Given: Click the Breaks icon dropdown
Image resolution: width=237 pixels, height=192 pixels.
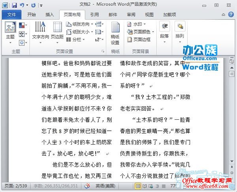Looking at the screenshot, I should (99, 24).
